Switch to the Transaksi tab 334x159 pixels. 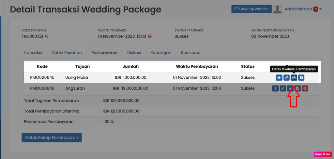pos(32,52)
